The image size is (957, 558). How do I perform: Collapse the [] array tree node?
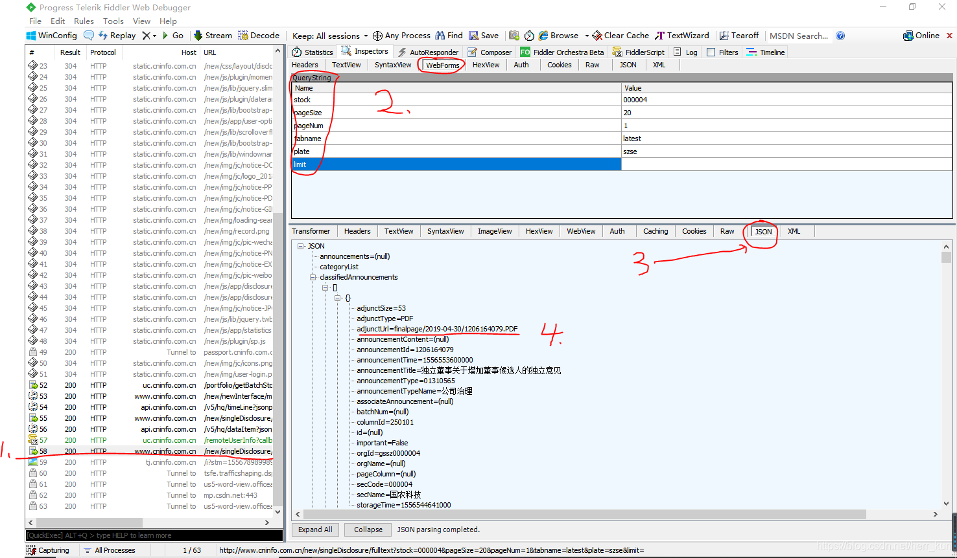(x=325, y=287)
